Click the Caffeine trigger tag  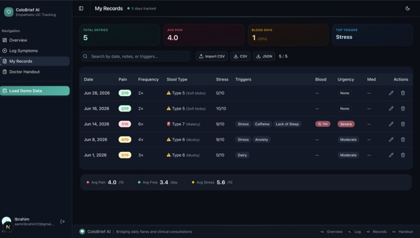262,124
